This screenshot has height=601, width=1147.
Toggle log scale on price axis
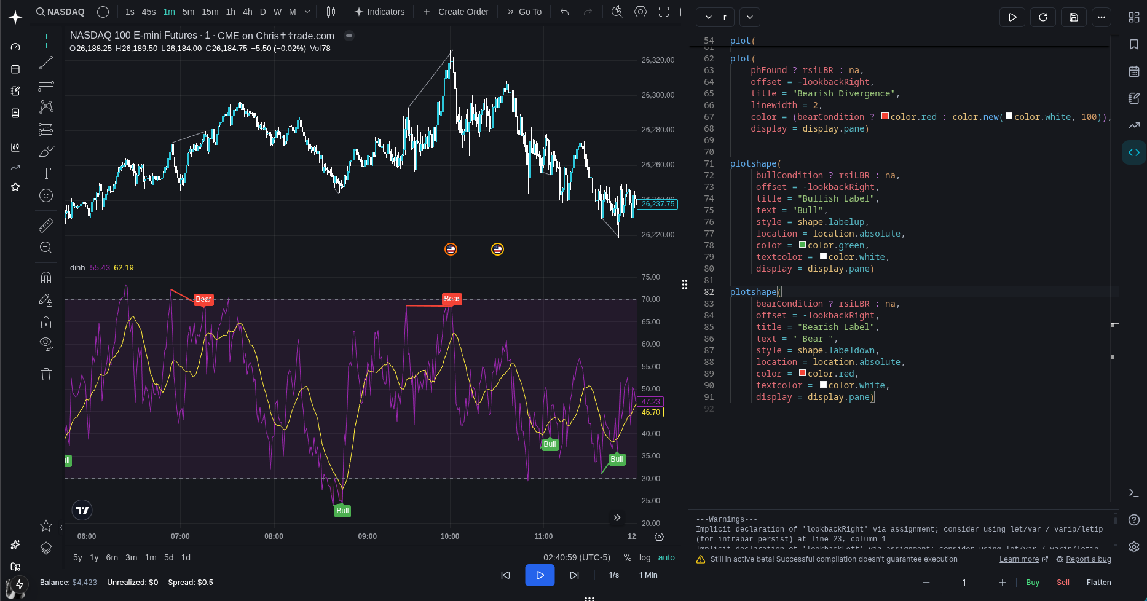[645, 557]
